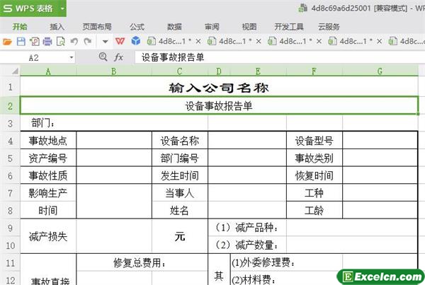
Task: Select the 修复总费用： cell
Action: coord(142,262)
